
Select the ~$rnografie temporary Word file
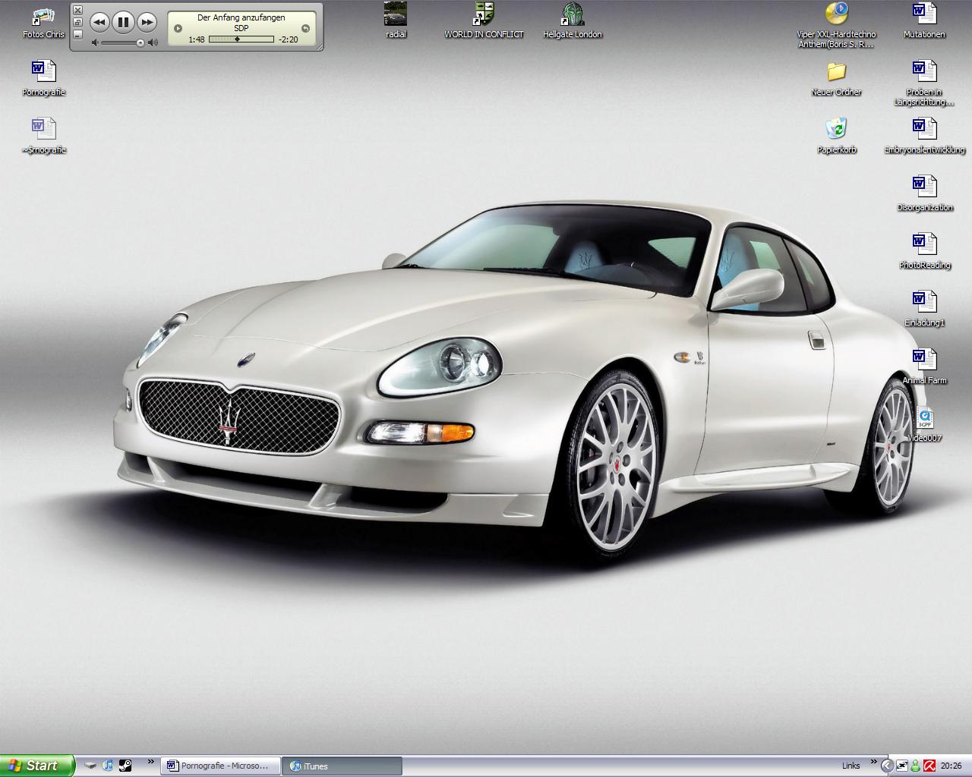tap(43, 137)
